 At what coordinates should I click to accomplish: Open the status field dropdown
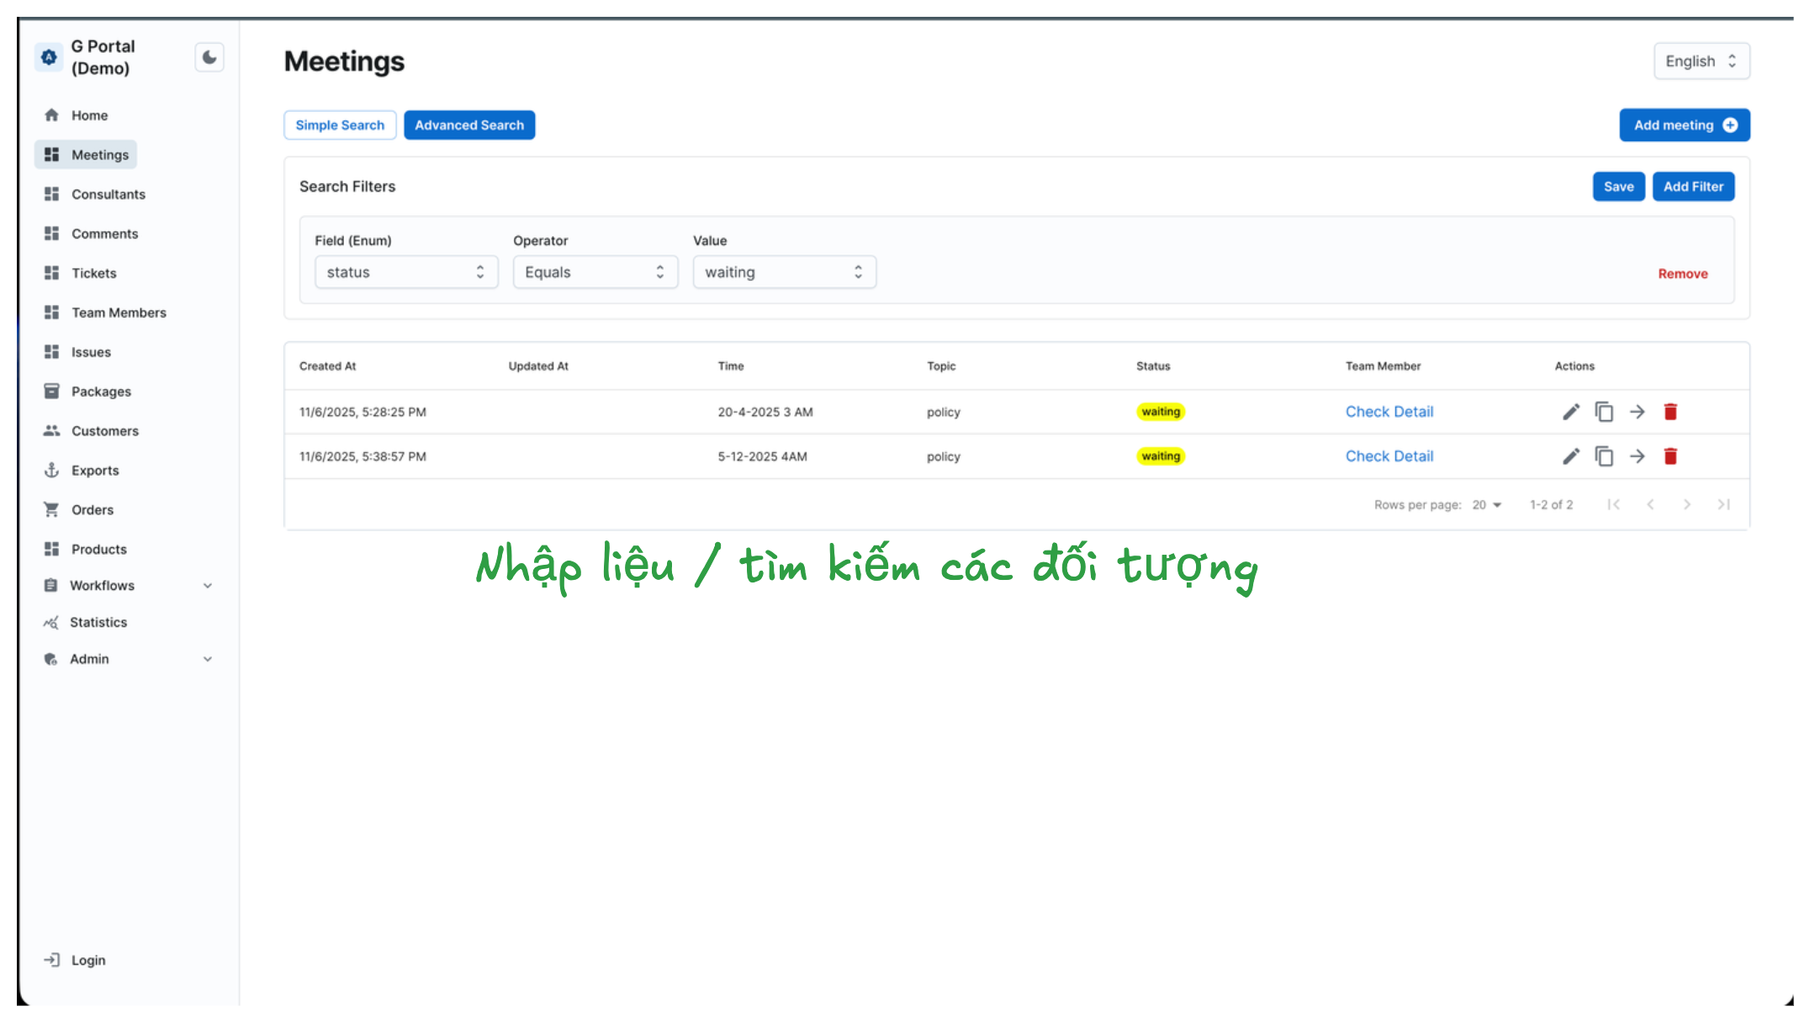point(406,271)
